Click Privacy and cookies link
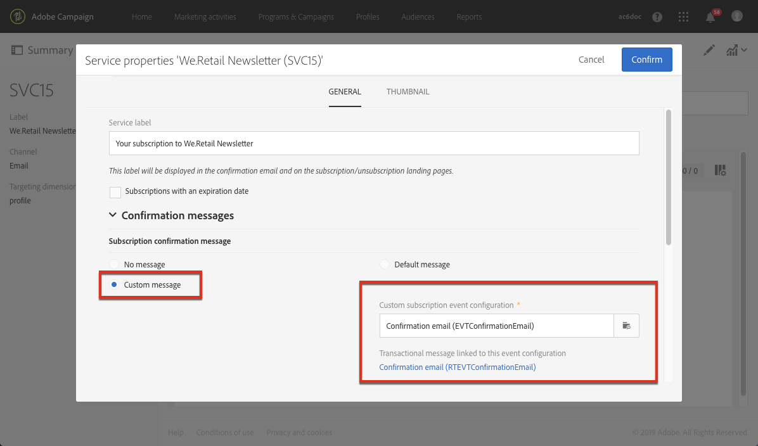758x446 pixels. 299,433
